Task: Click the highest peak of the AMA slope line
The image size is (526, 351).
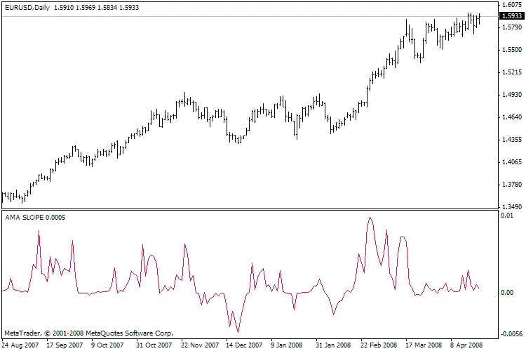Action: pos(370,218)
